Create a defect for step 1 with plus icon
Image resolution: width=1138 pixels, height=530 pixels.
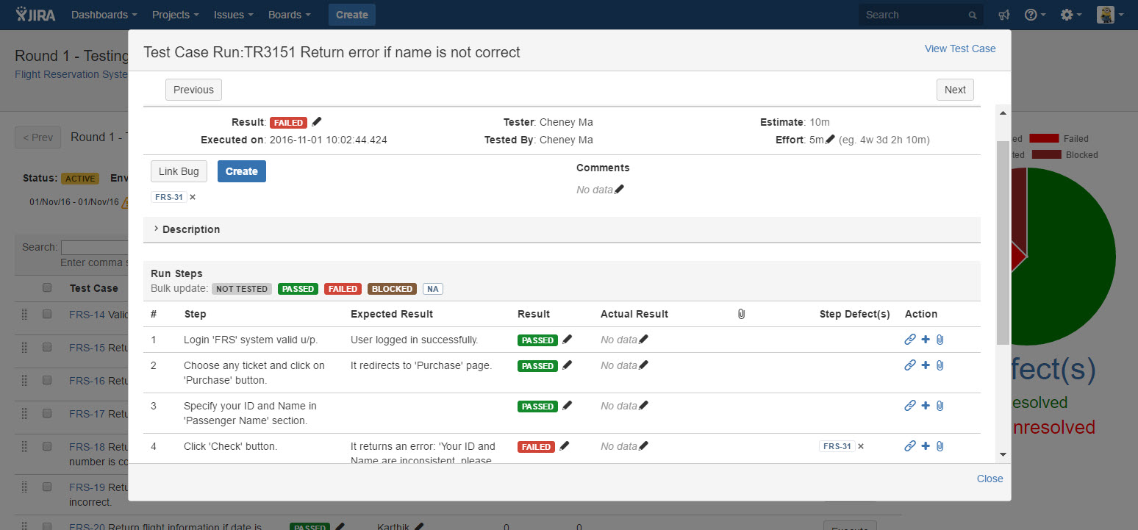coord(926,340)
